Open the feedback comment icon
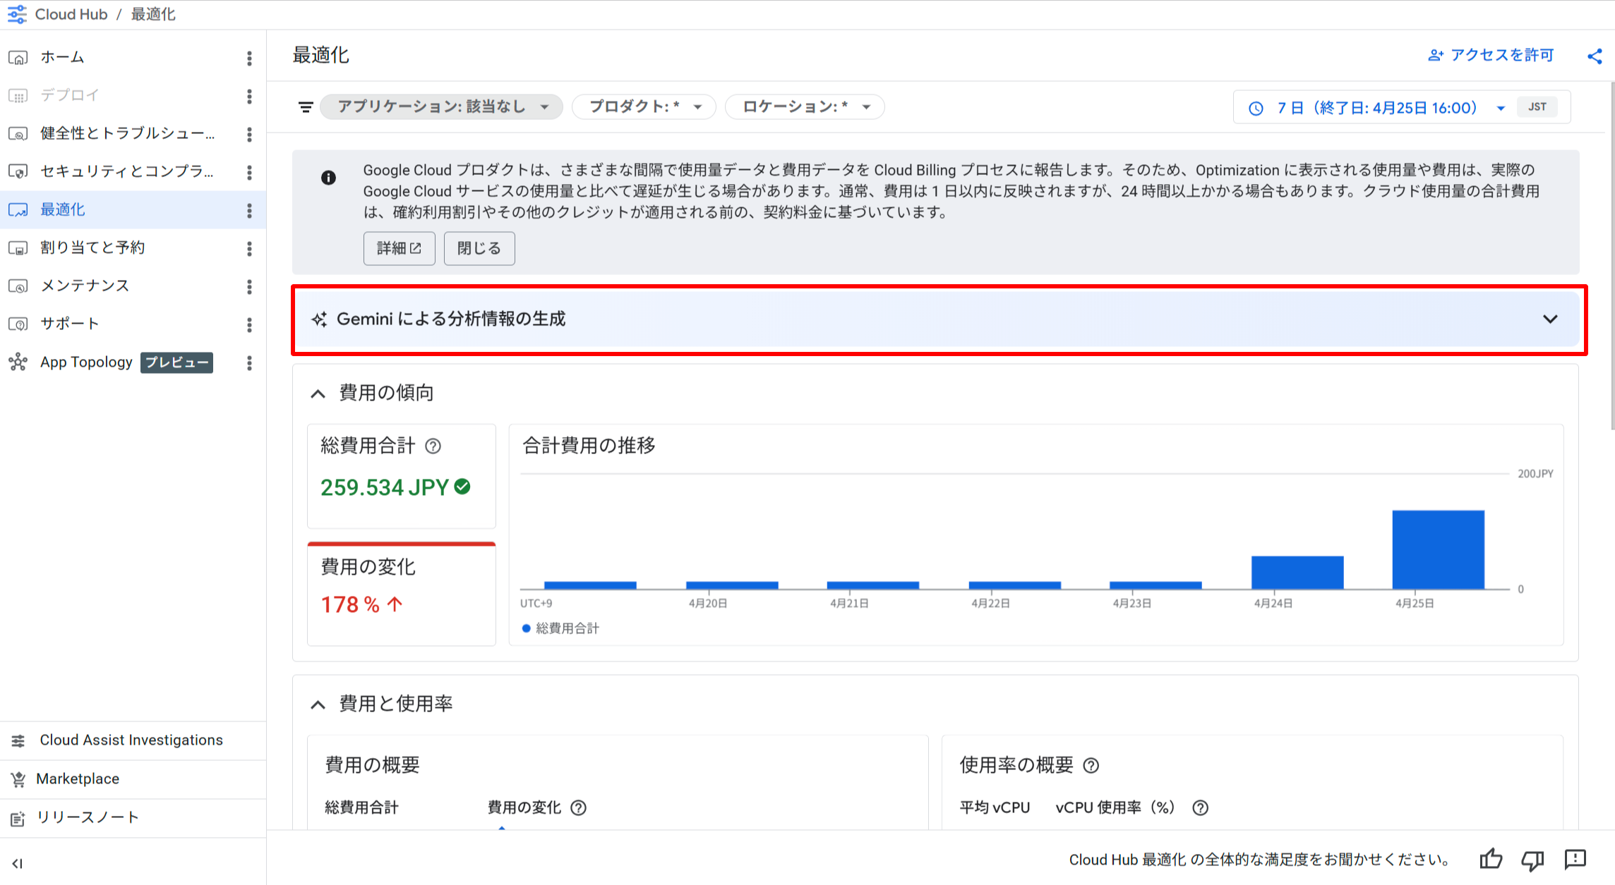 [1575, 859]
